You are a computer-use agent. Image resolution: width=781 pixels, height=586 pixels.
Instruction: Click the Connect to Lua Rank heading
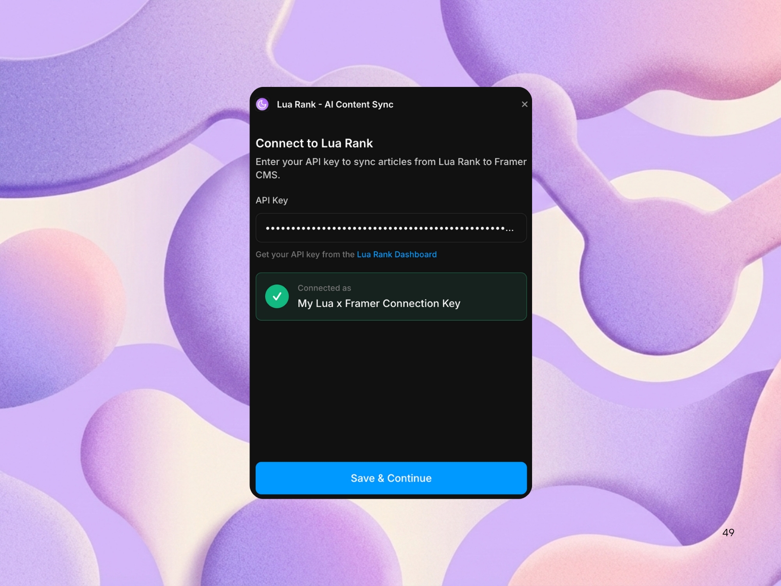pyautogui.click(x=314, y=143)
